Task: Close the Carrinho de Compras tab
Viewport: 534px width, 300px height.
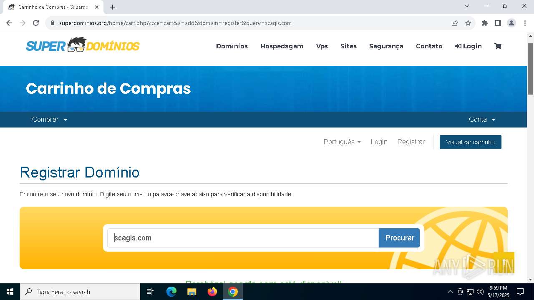Action: point(97,7)
